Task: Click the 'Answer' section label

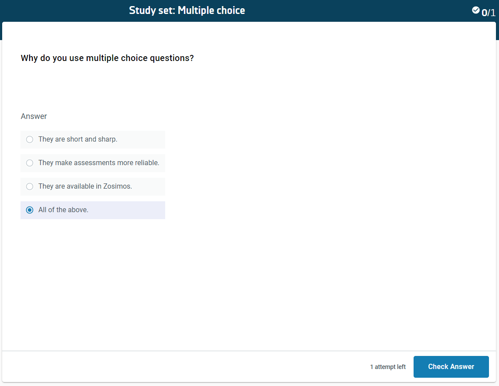Action: pos(34,116)
